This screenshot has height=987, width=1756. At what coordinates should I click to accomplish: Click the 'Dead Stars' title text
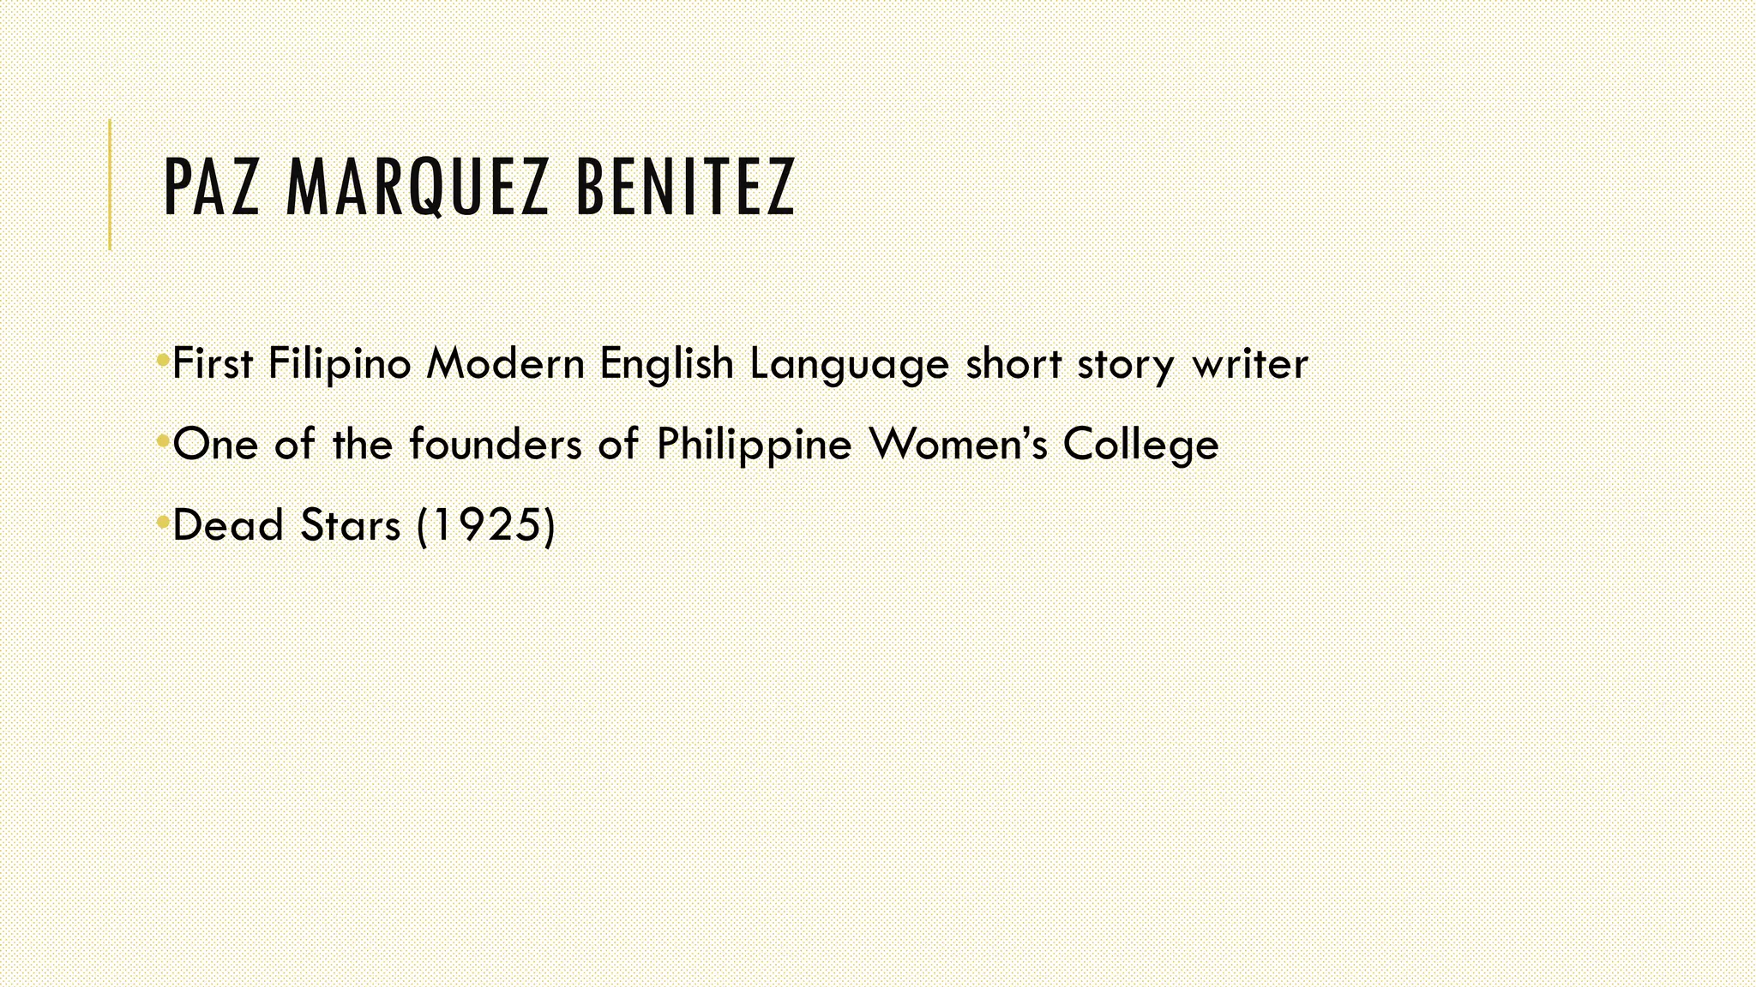[286, 524]
